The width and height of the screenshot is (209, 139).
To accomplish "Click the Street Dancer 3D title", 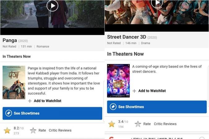I will point(127,37).
